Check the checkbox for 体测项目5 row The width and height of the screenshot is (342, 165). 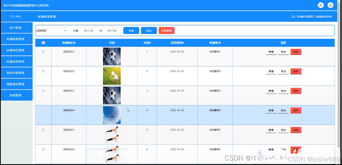pos(44,130)
